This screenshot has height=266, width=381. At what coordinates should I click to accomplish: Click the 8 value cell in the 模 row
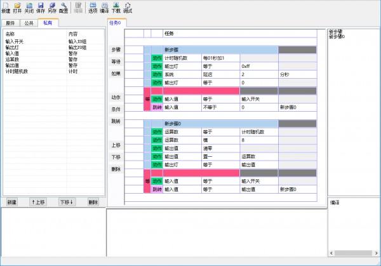(x=259, y=140)
